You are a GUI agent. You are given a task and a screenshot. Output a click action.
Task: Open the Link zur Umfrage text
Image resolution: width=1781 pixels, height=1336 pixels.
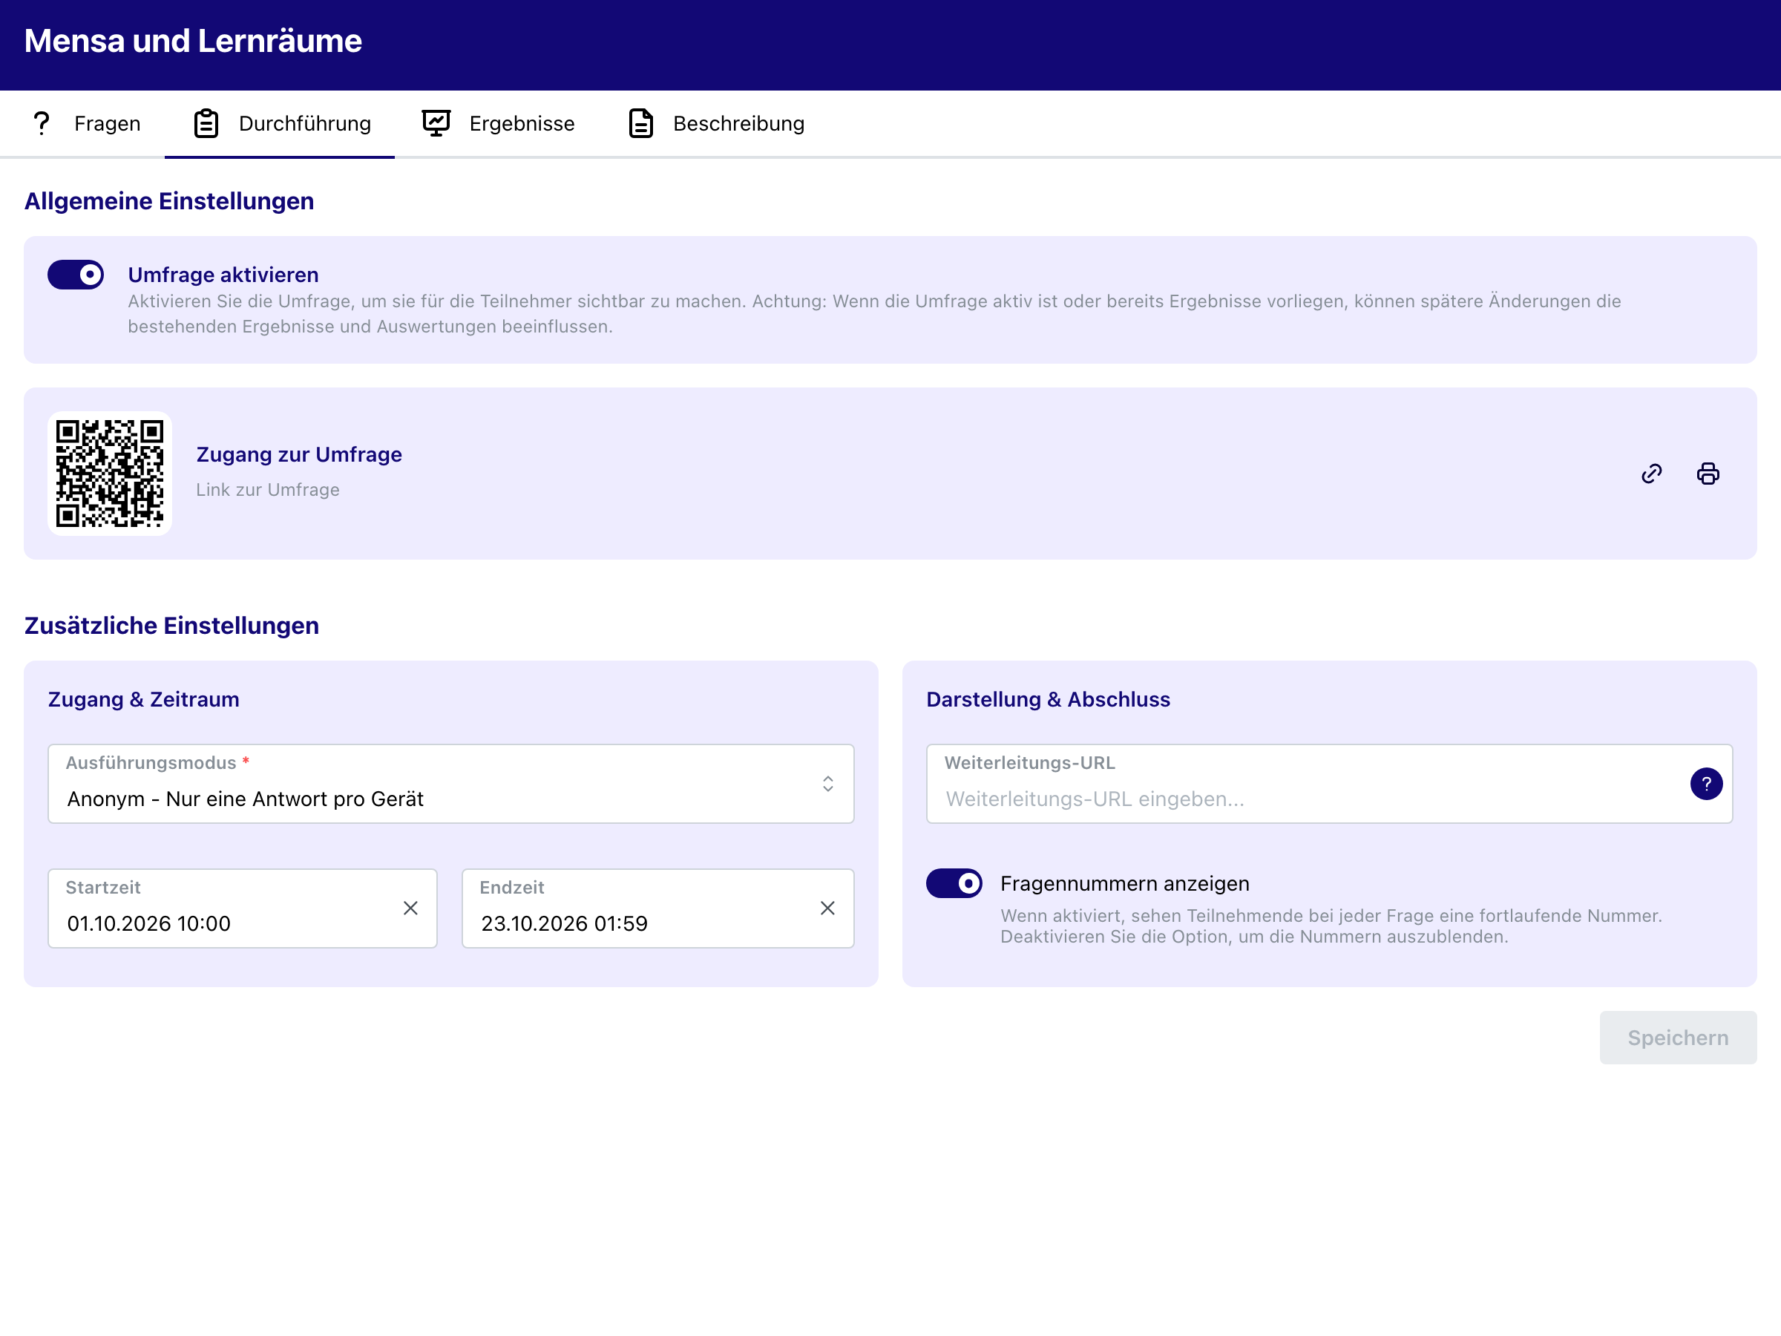click(x=268, y=490)
